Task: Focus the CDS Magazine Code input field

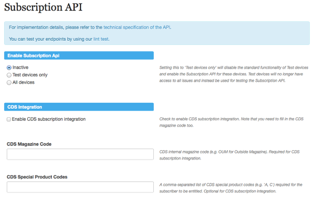Action: point(80,154)
